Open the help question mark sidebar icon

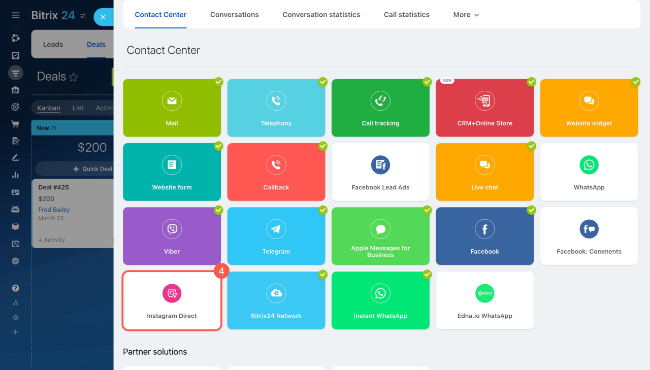(15, 288)
